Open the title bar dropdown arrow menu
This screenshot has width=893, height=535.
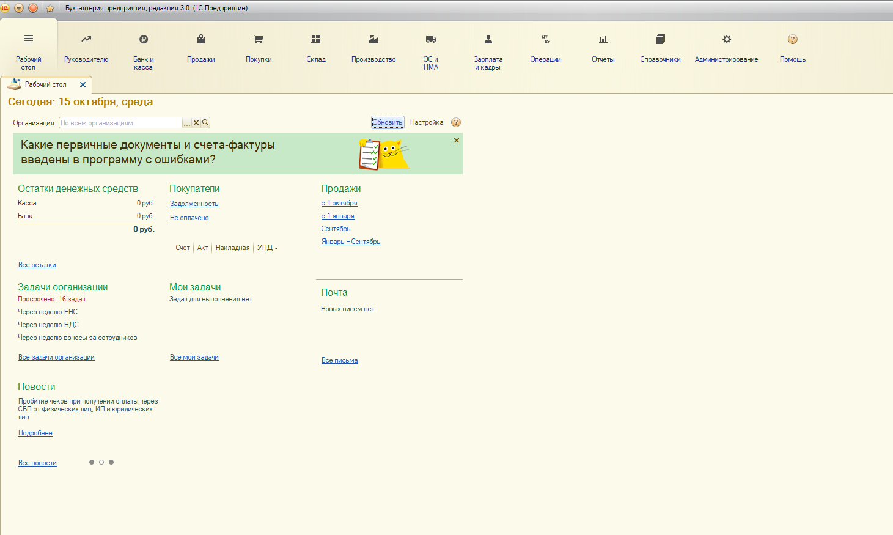[19, 8]
